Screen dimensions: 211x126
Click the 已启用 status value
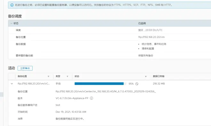click(142, 23)
